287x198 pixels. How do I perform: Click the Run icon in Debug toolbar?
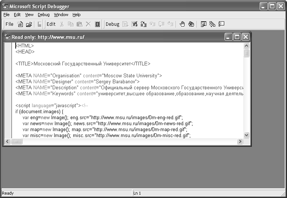click(x=126, y=24)
